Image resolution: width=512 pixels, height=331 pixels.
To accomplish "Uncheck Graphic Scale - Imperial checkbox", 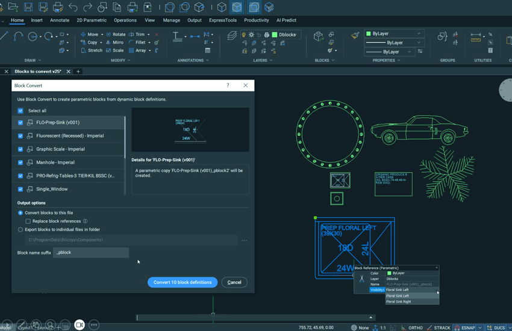I will point(20,149).
